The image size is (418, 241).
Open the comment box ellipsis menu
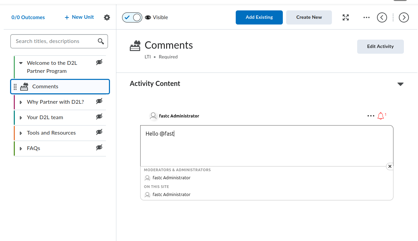371,116
